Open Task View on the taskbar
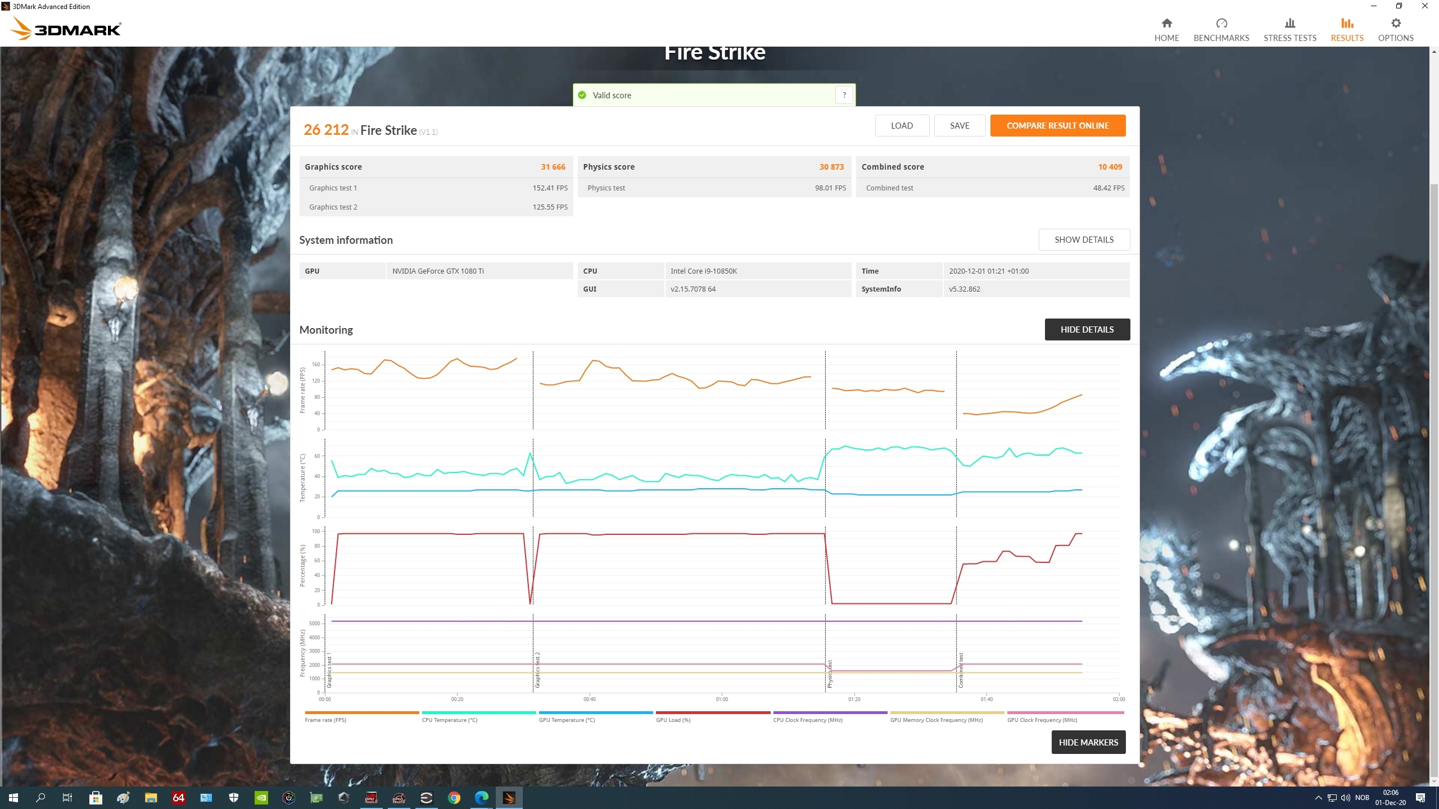The width and height of the screenshot is (1439, 809). [x=67, y=798]
